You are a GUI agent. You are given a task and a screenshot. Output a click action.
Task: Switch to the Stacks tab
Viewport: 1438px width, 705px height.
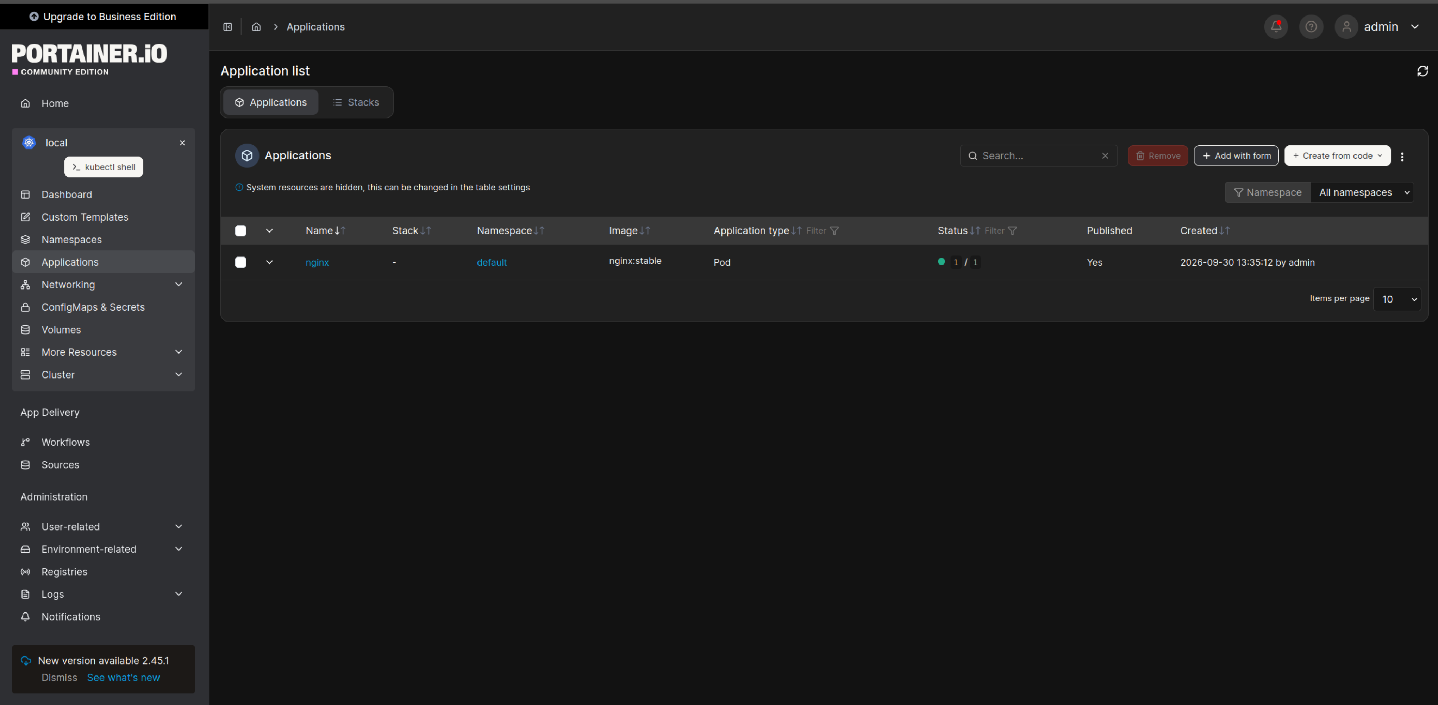click(x=356, y=102)
